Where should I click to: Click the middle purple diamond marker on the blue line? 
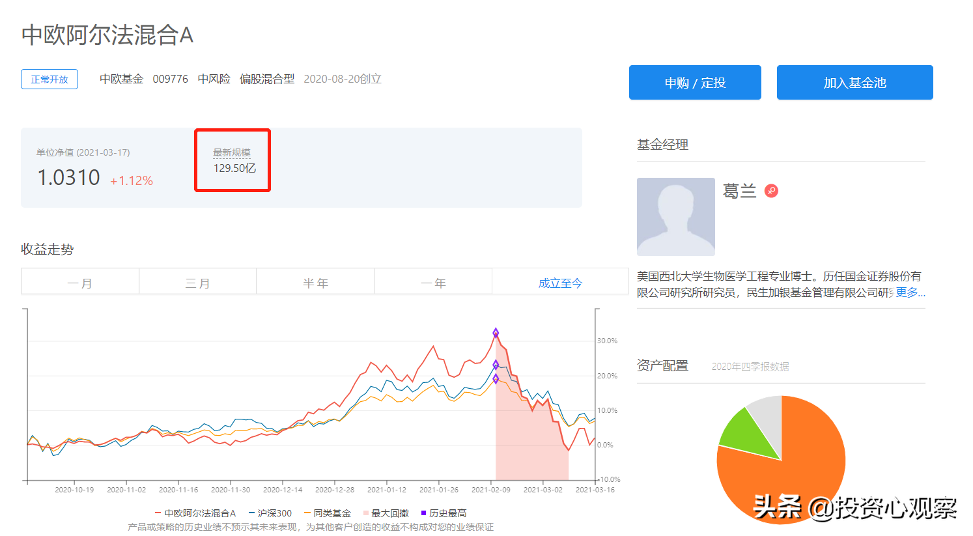tap(496, 365)
